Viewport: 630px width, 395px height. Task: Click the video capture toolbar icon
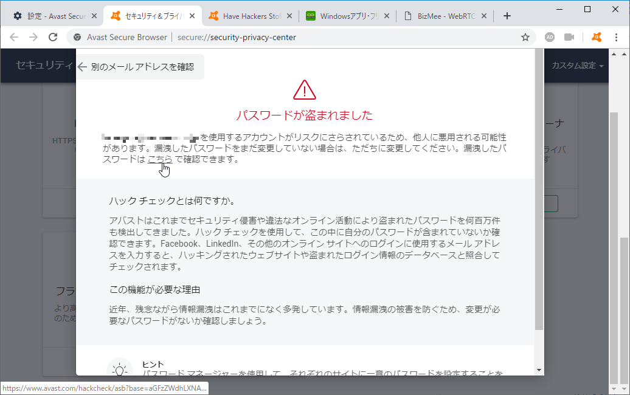point(570,37)
